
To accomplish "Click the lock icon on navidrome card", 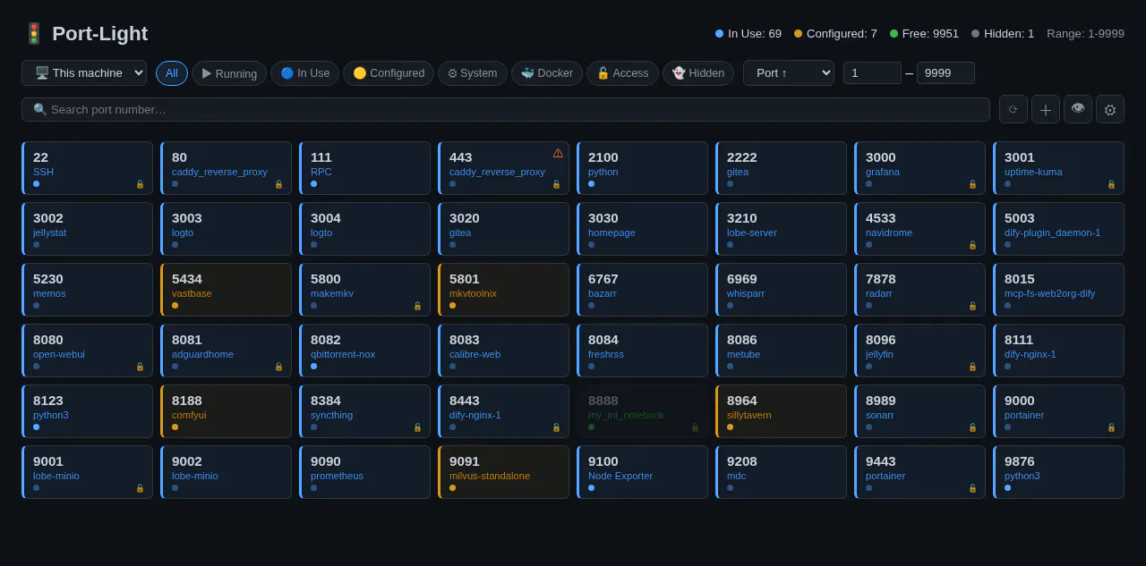I will pyautogui.click(x=972, y=245).
